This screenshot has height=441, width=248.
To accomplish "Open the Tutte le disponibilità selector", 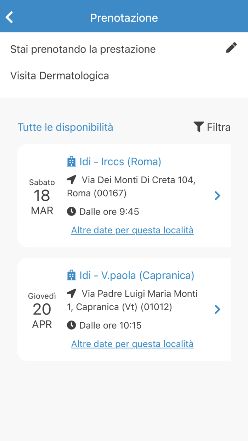I will click(65, 127).
